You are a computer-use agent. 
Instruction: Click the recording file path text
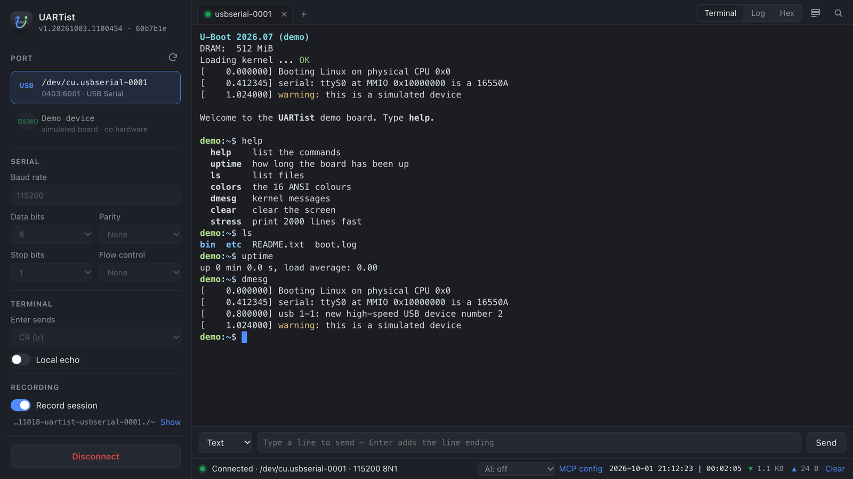[x=84, y=422]
